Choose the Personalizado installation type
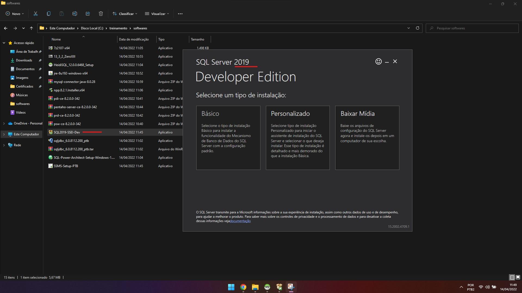The height and width of the screenshot is (293, 522). pyautogui.click(x=298, y=138)
